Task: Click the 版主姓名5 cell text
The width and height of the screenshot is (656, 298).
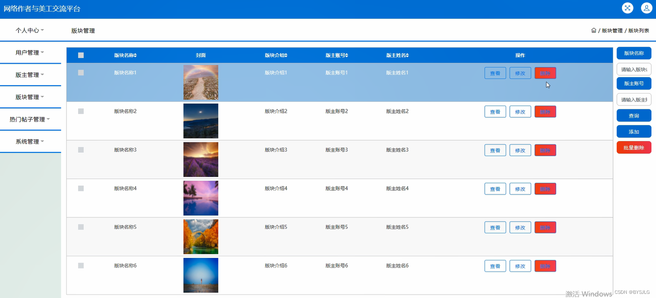Action: point(397,227)
